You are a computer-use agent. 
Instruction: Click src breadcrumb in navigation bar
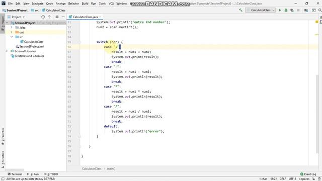click(35, 10)
